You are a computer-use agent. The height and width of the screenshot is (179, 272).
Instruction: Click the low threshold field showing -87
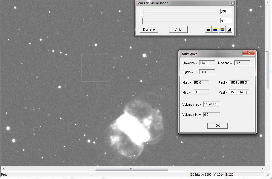226,21
